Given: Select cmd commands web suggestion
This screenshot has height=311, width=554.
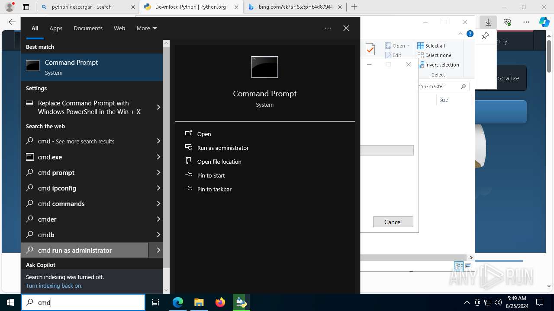Looking at the screenshot, I should pyautogui.click(x=85, y=203).
